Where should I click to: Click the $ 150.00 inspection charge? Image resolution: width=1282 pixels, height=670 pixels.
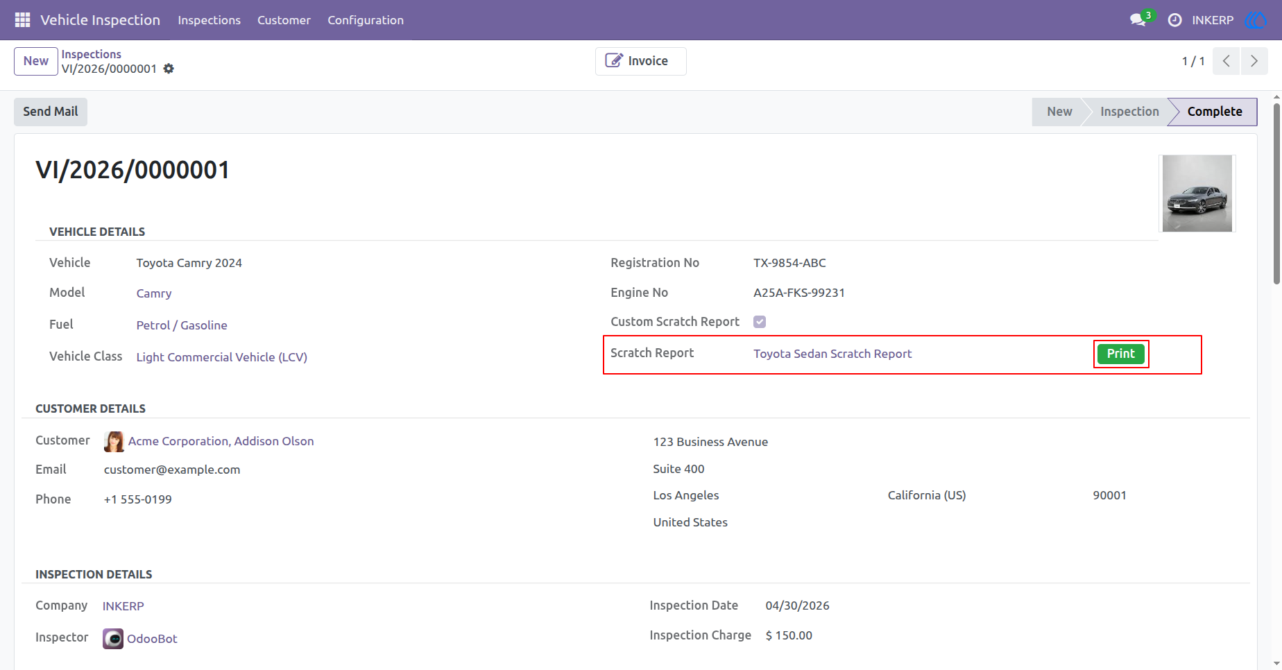click(789, 635)
